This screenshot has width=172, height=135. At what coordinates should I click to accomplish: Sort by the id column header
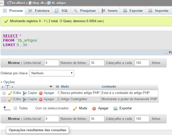(x=57, y=86)
